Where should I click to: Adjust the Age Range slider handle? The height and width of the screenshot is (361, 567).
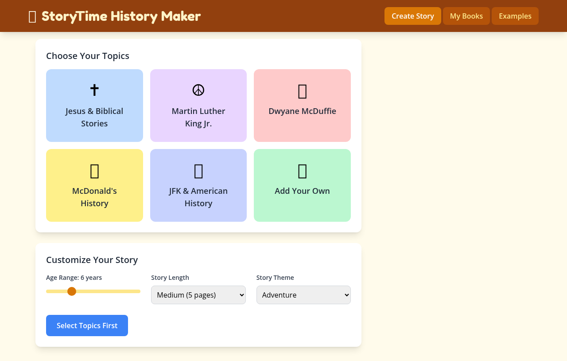coord(72,291)
